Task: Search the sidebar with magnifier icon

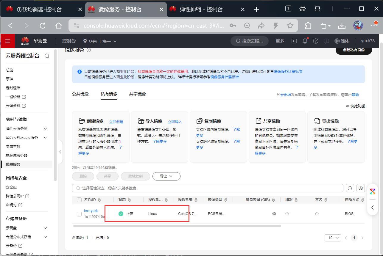Action: tap(47, 56)
